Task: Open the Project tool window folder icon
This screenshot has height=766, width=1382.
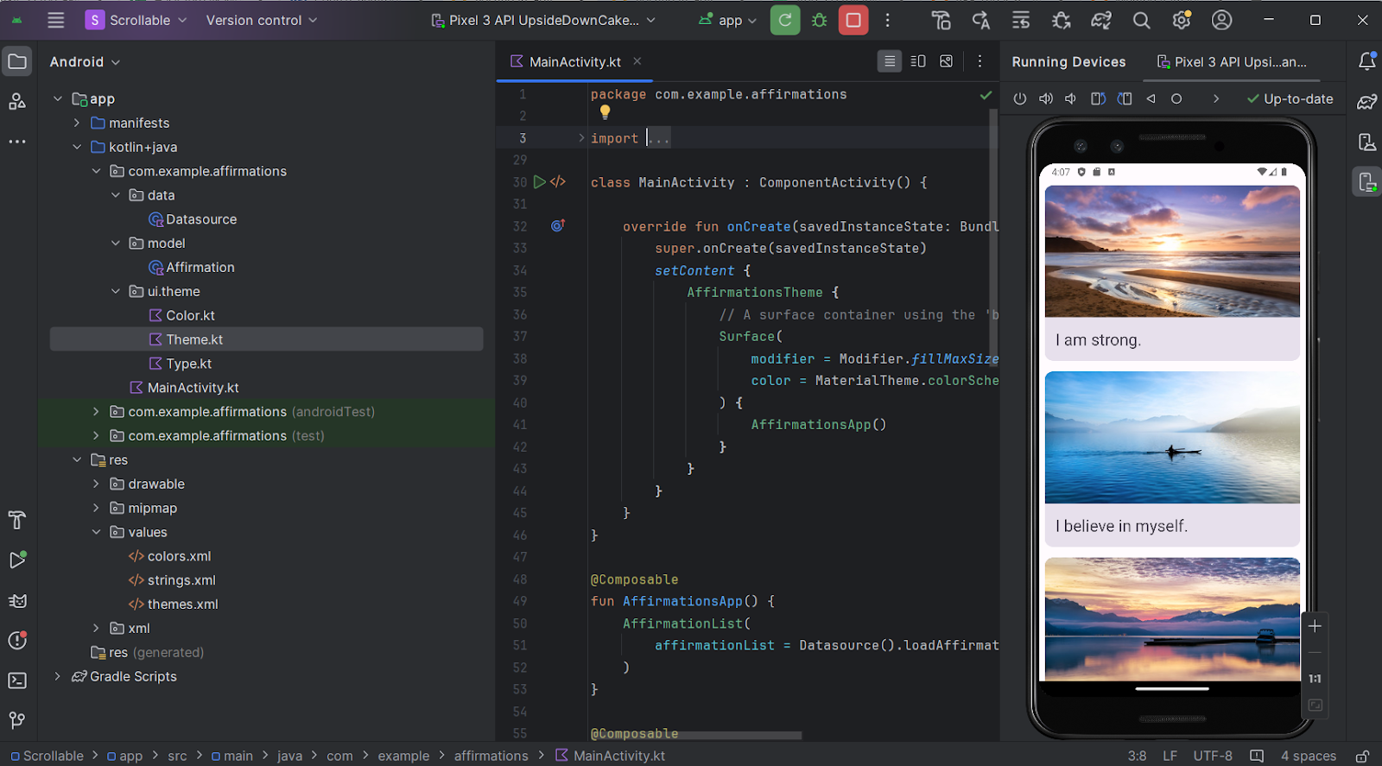Action: tap(17, 61)
